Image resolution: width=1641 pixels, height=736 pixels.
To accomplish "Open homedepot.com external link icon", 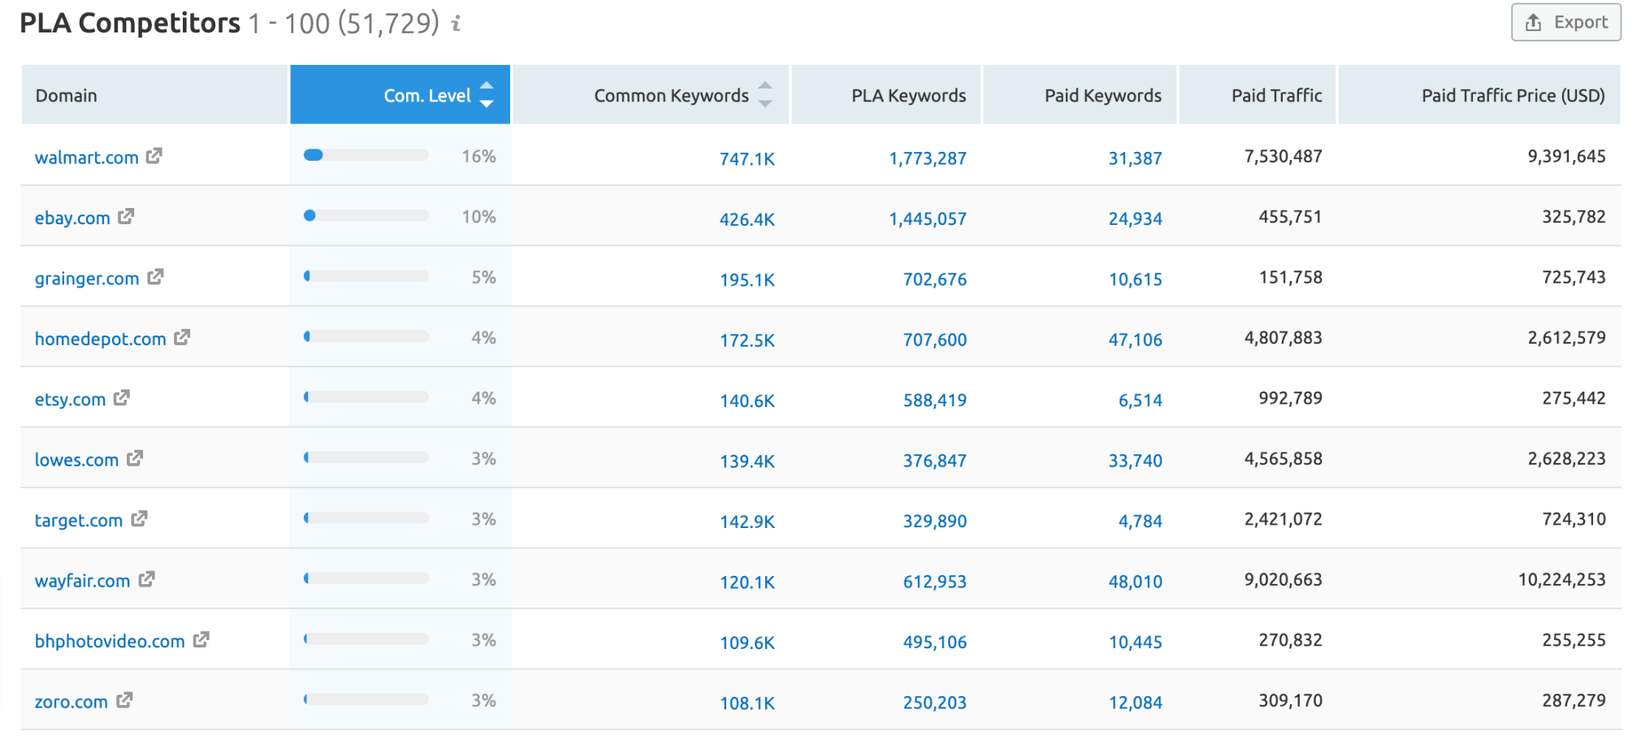I will (x=182, y=336).
